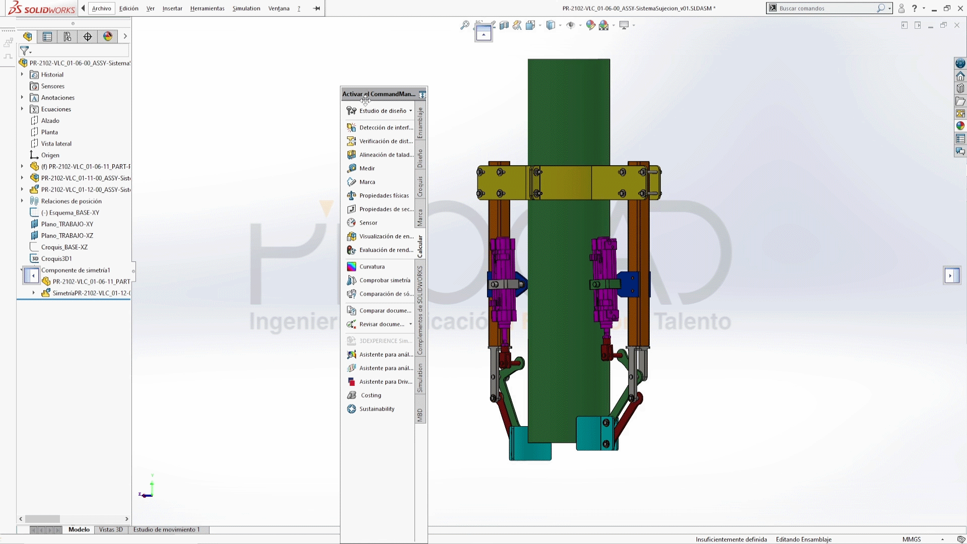The image size is (967, 544).
Task: Expand the Relaciones de posición node
Action: coord(22,201)
